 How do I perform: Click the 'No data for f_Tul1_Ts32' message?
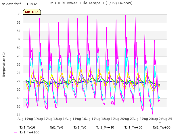pyautogui.click(x=19, y=4)
